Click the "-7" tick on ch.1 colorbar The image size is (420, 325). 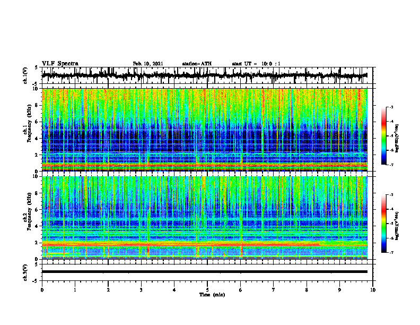coord(391,165)
